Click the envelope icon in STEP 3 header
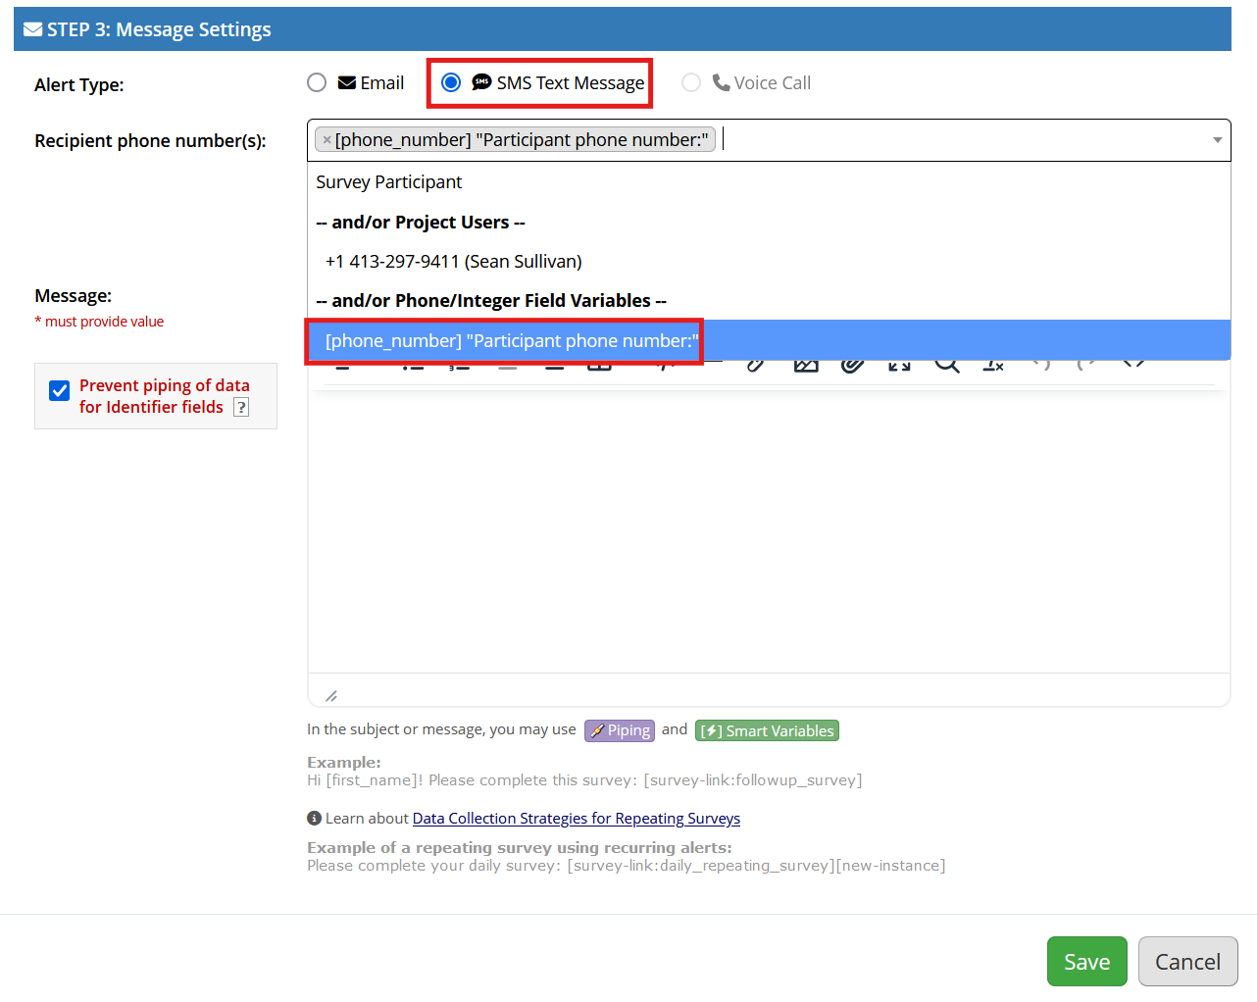 (x=33, y=30)
